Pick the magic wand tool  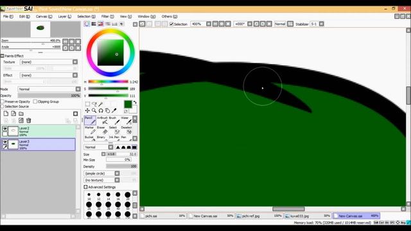[101, 104]
